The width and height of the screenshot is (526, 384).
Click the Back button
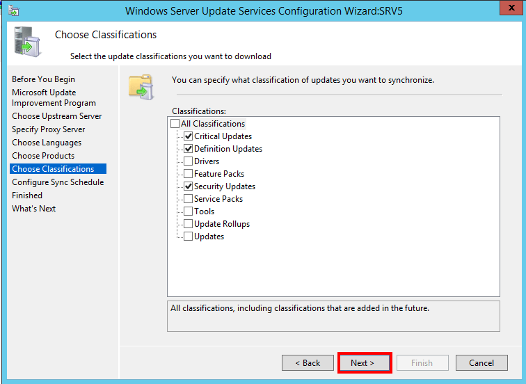[308, 363]
